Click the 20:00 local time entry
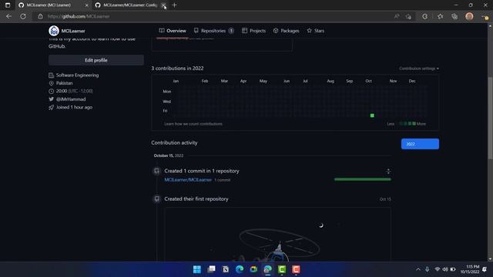This screenshot has height=277, width=493. tap(74, 91)
